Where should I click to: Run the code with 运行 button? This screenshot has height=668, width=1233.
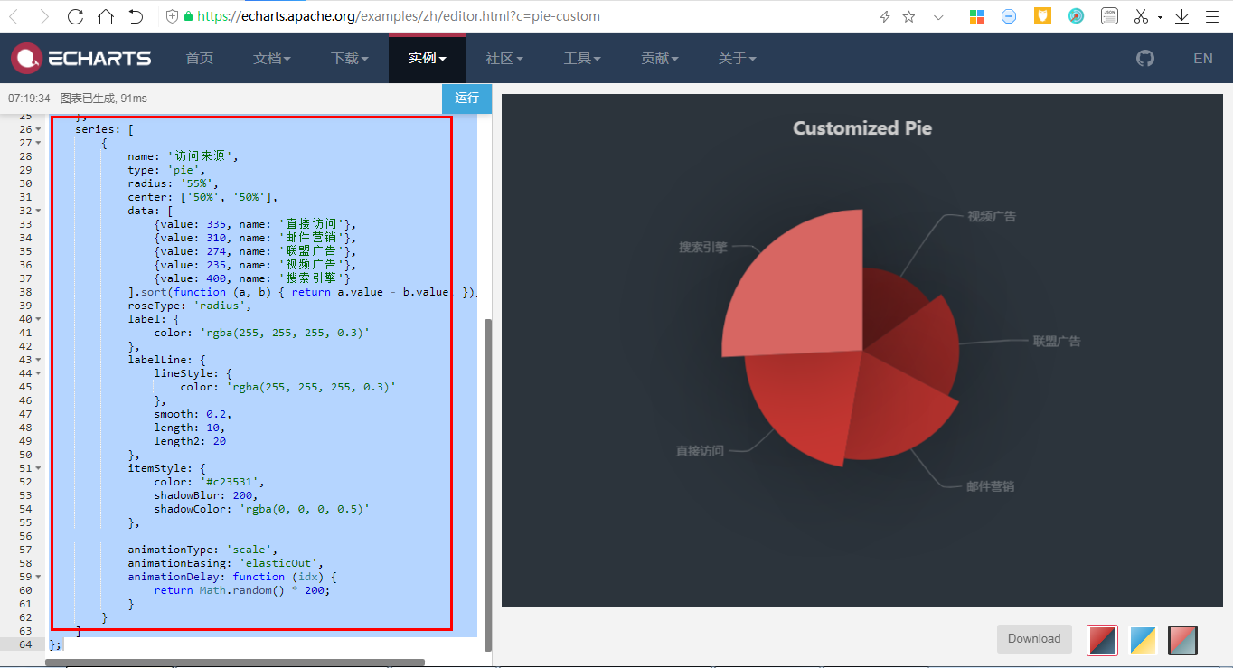point(467,99)
